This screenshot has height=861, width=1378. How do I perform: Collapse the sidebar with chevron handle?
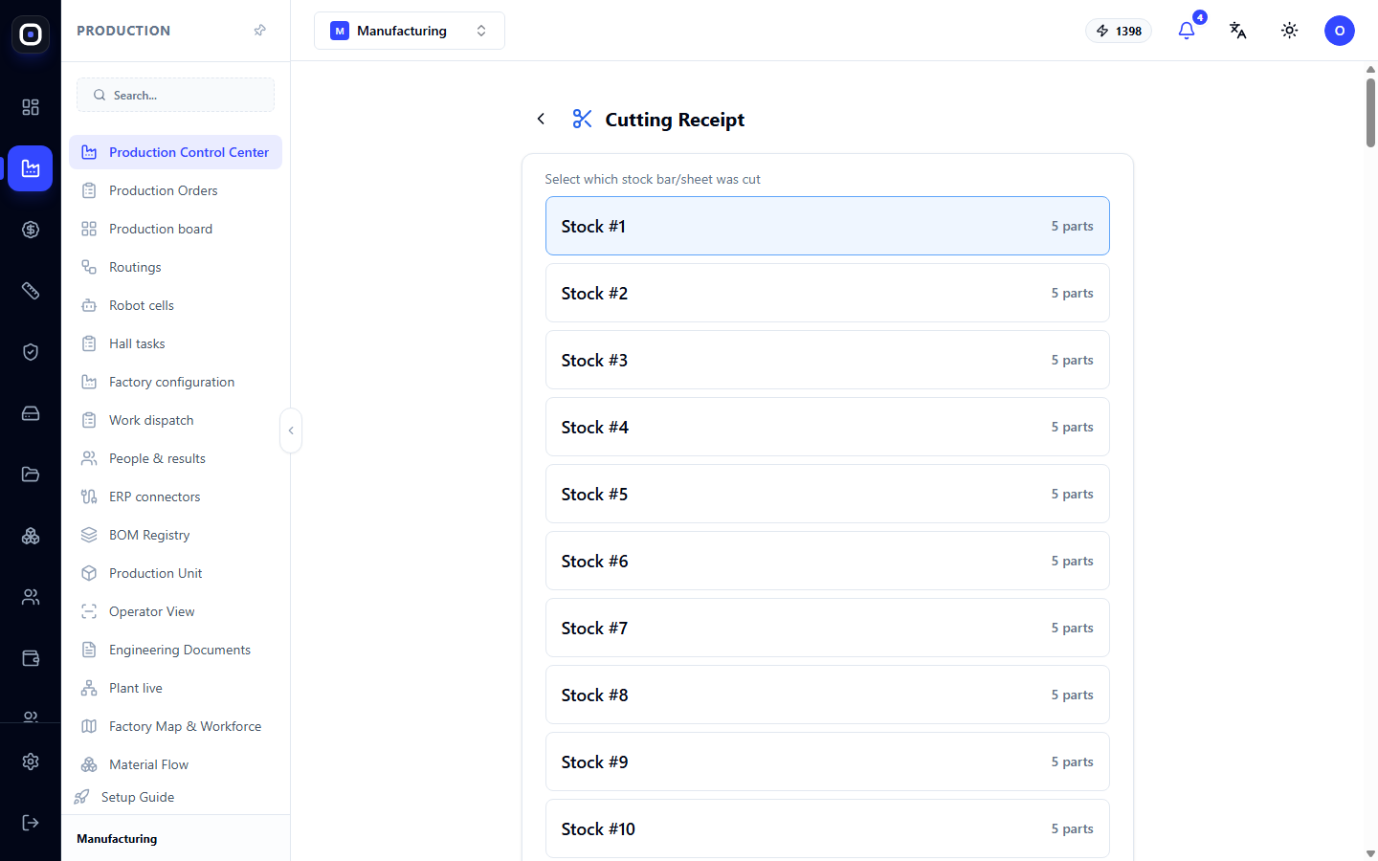click(x=291, y=430)
